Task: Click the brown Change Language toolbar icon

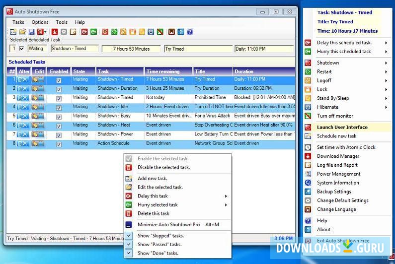Action: click(x=171, y=32)
